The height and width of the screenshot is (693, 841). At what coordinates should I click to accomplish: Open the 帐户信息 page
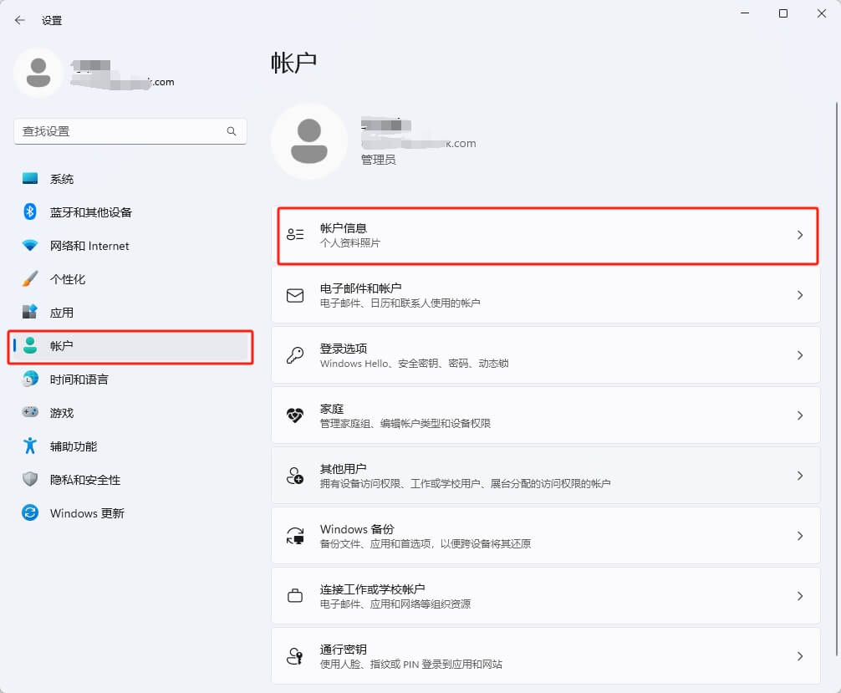[x=545, y=234]
